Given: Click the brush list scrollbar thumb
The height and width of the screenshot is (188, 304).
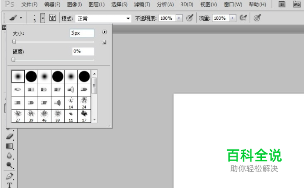Looking at the screenshot, I should 94,86.
